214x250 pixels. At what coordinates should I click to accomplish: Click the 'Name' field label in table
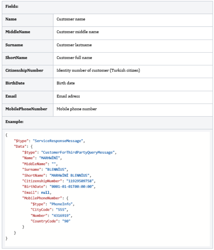click(x=11, y=19)
